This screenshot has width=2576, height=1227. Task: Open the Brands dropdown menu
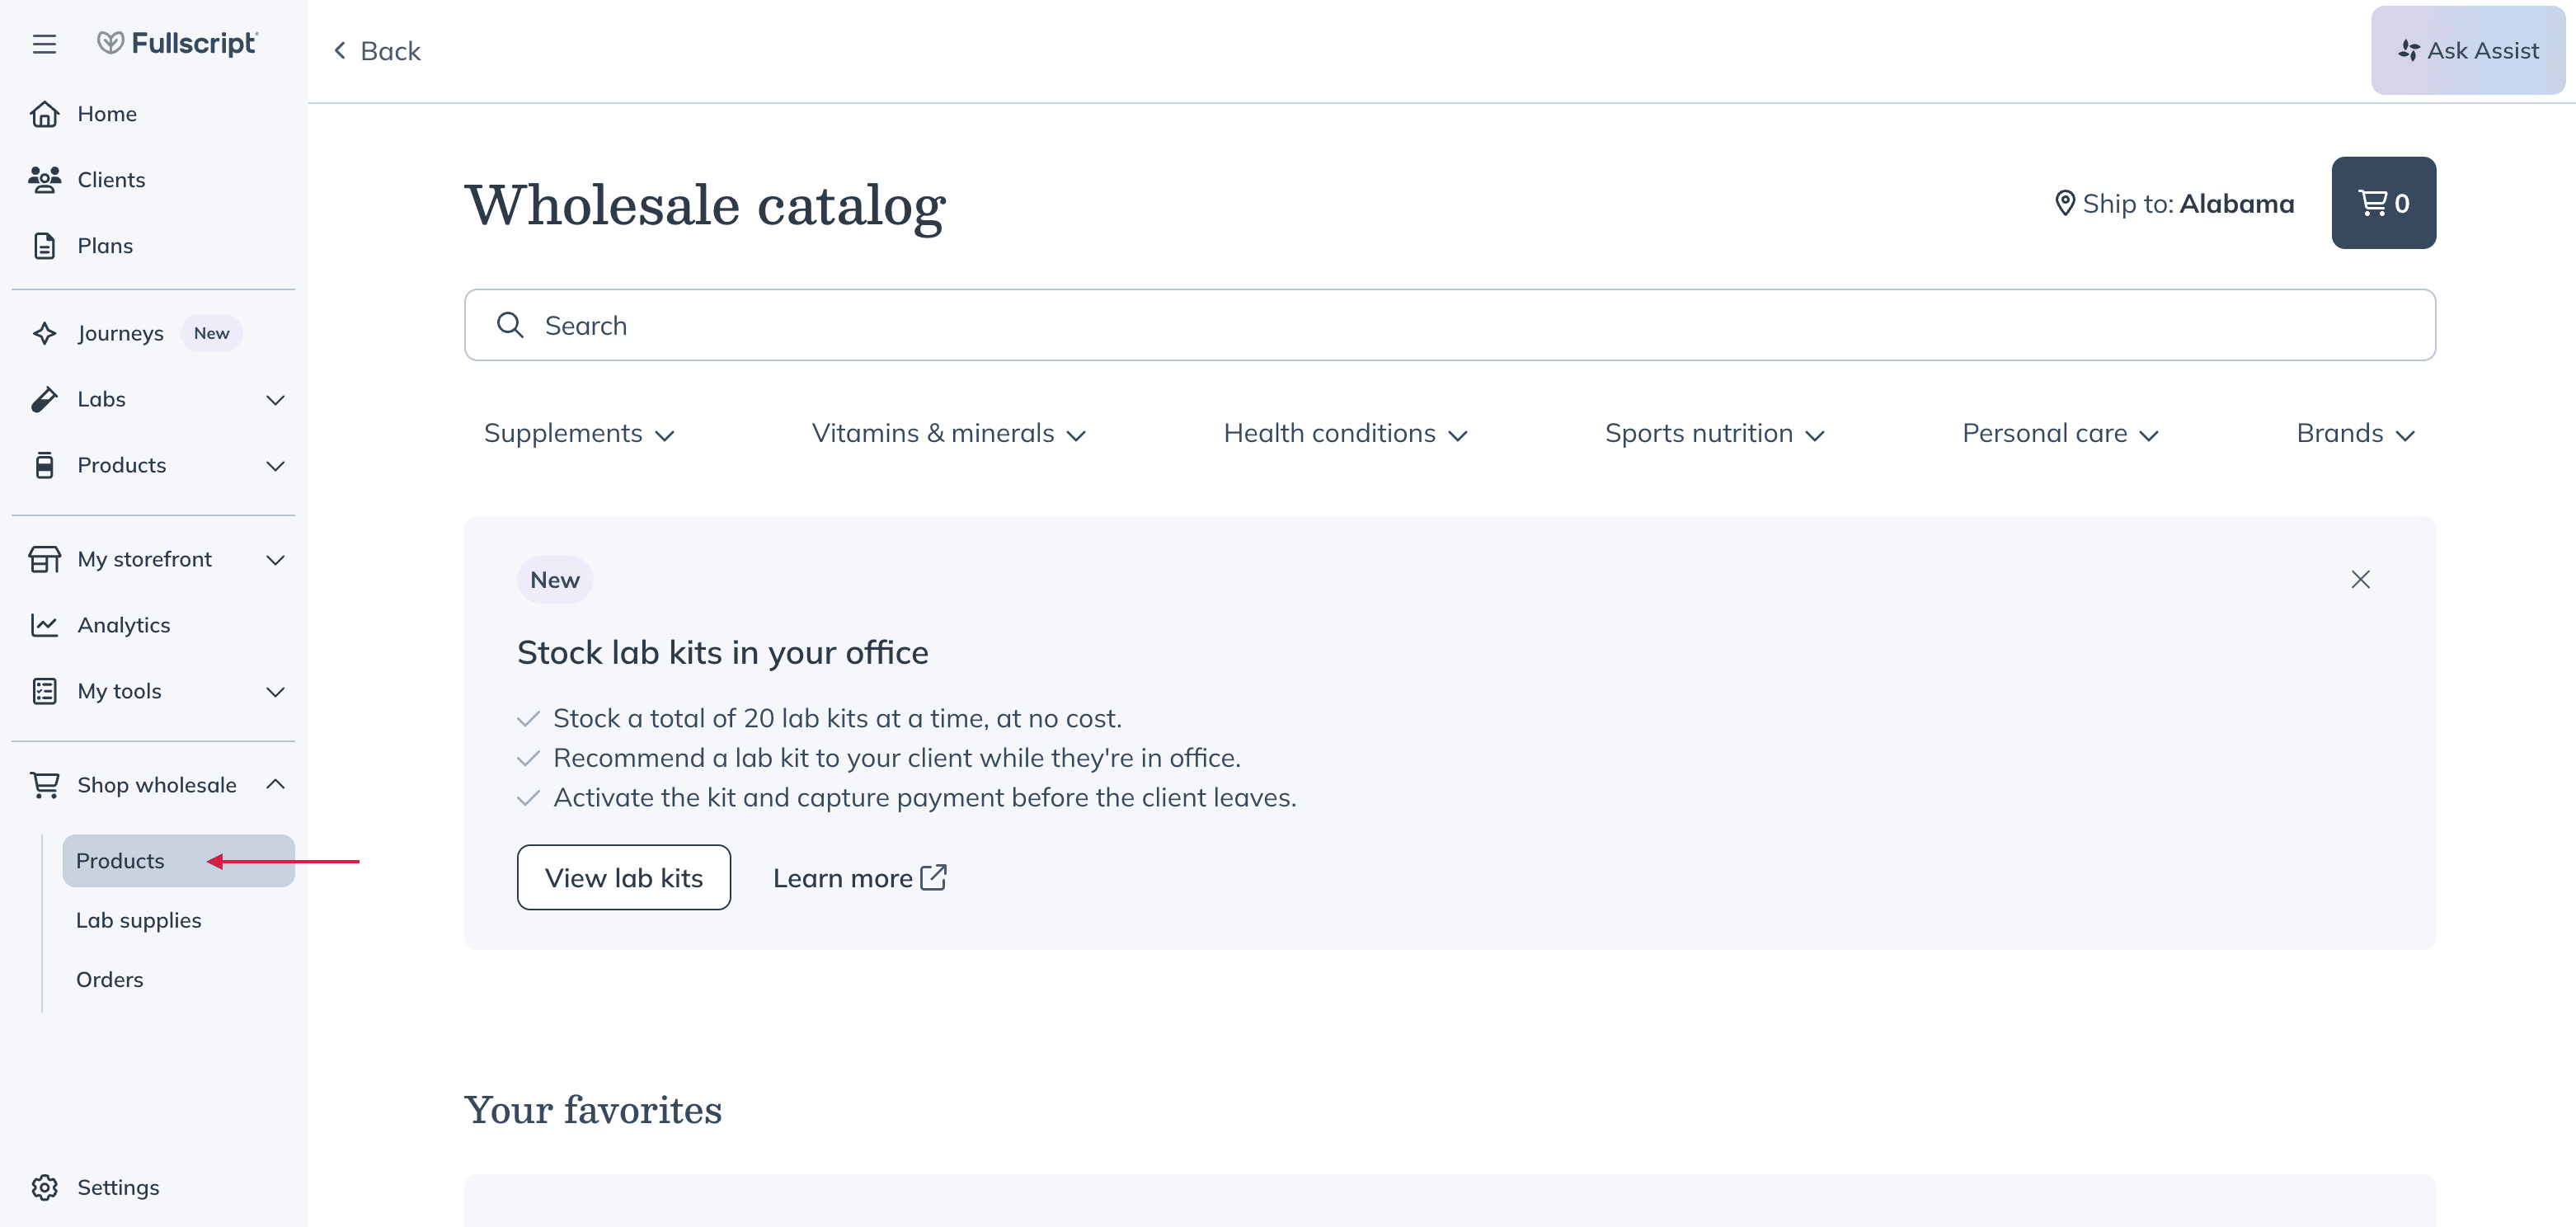pyautogui.click(x=2356, y=433)
